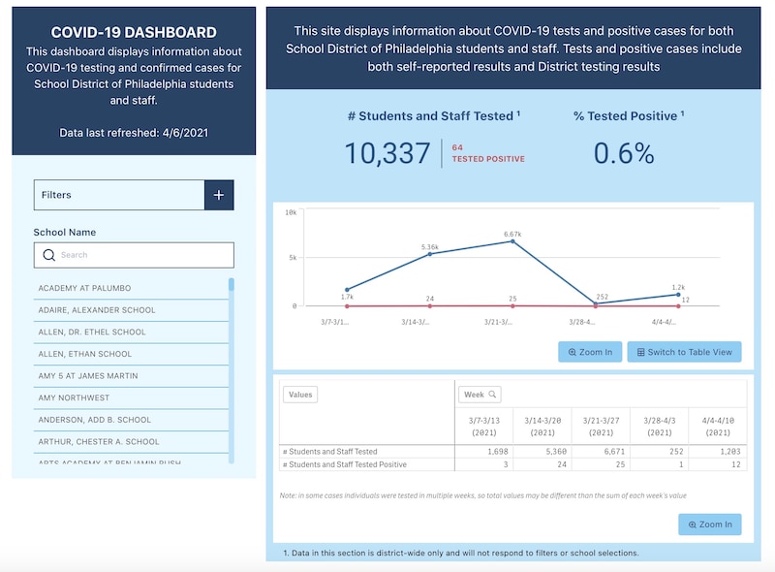Choose AMY NORTHWEST school entry
Image resolution: width=775 pixels, height=572 pixels.
pos(74,397)
